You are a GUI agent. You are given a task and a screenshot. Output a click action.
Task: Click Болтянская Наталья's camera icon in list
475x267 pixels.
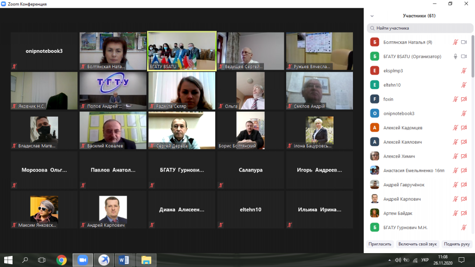pos(464,42)
